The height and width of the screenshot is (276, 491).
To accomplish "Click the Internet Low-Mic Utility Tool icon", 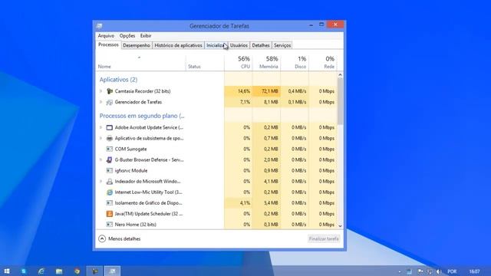I will (109, 192).
